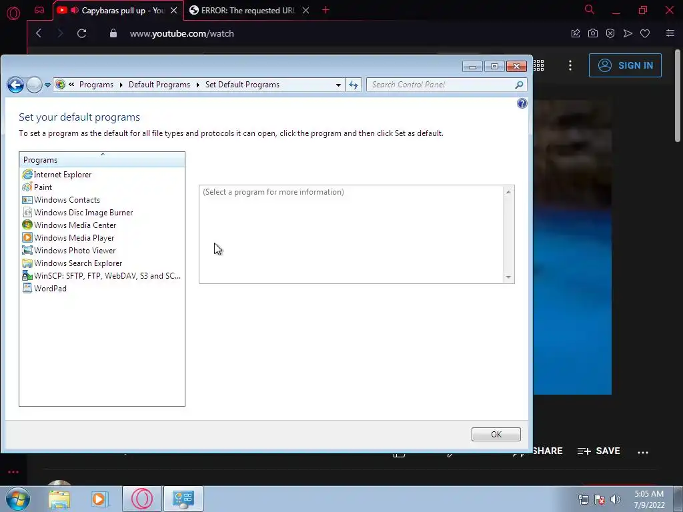Click the WordPad document icon
683x512 pixels.
click(x=27, y=288)
